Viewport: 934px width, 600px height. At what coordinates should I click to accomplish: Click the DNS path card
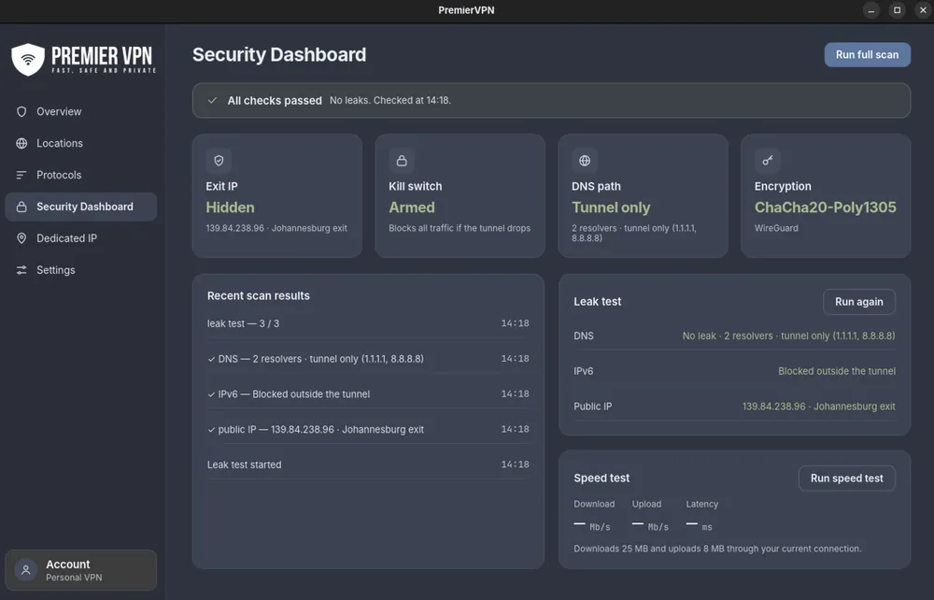[643, 196]
